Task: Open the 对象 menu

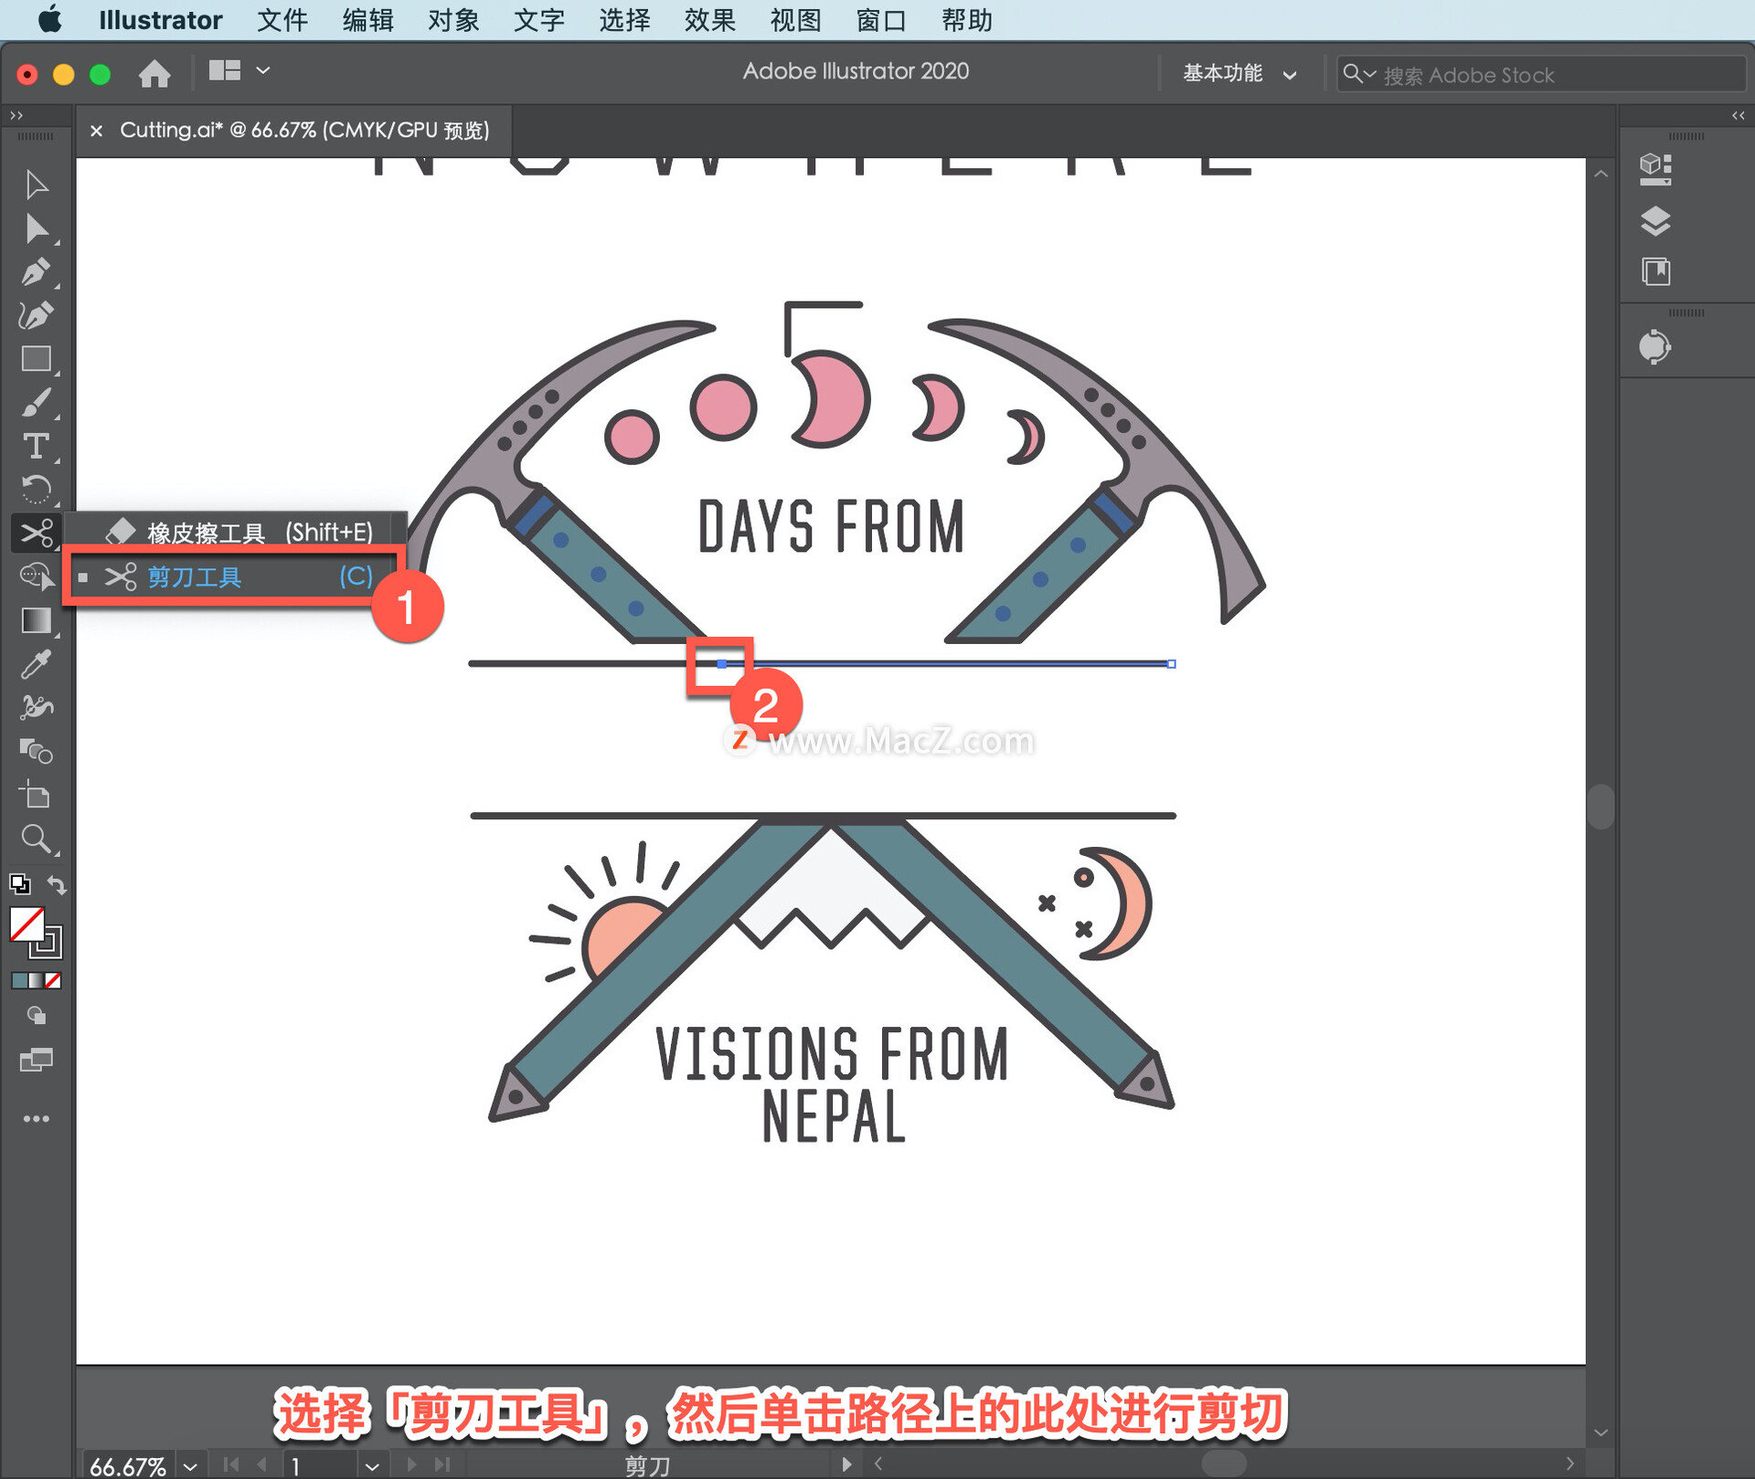Action: pos(453,20)
